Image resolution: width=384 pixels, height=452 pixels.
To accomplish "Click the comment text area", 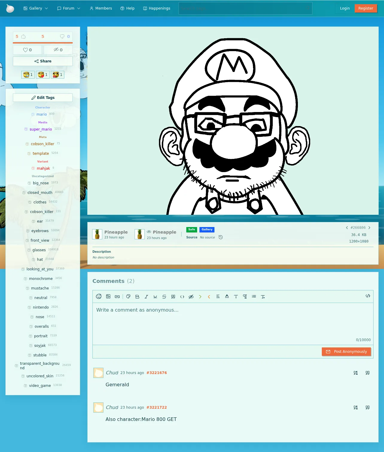I will [x=233, y=324].
